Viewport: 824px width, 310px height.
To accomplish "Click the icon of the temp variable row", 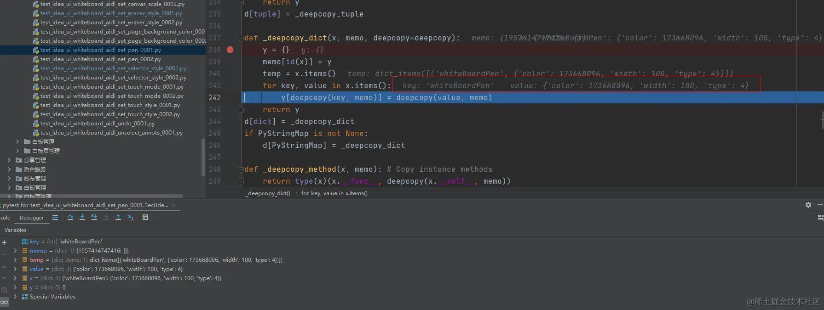I will pos(25,260).
